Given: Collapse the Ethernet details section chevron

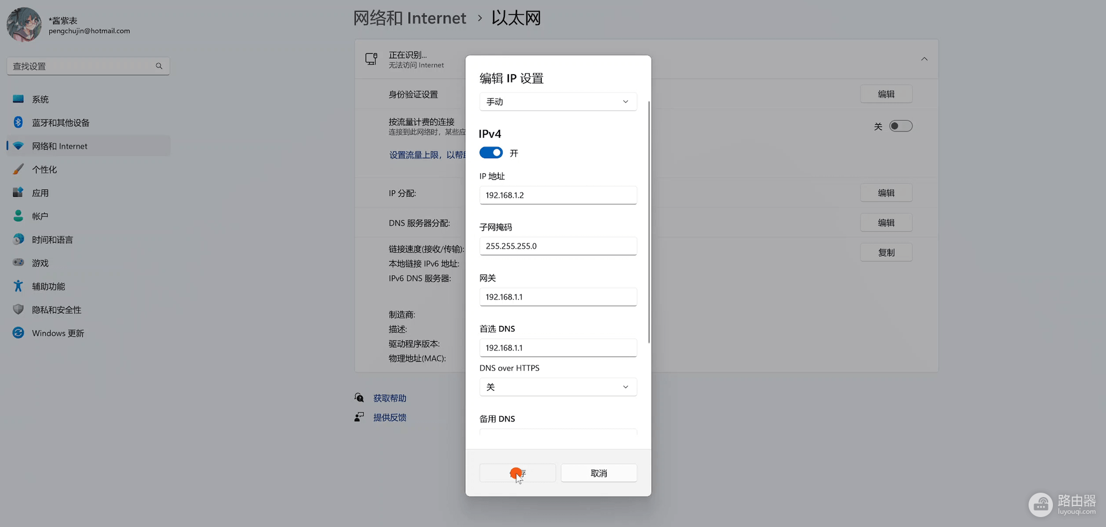Looking at the screenshot, I should click(924, 59).
